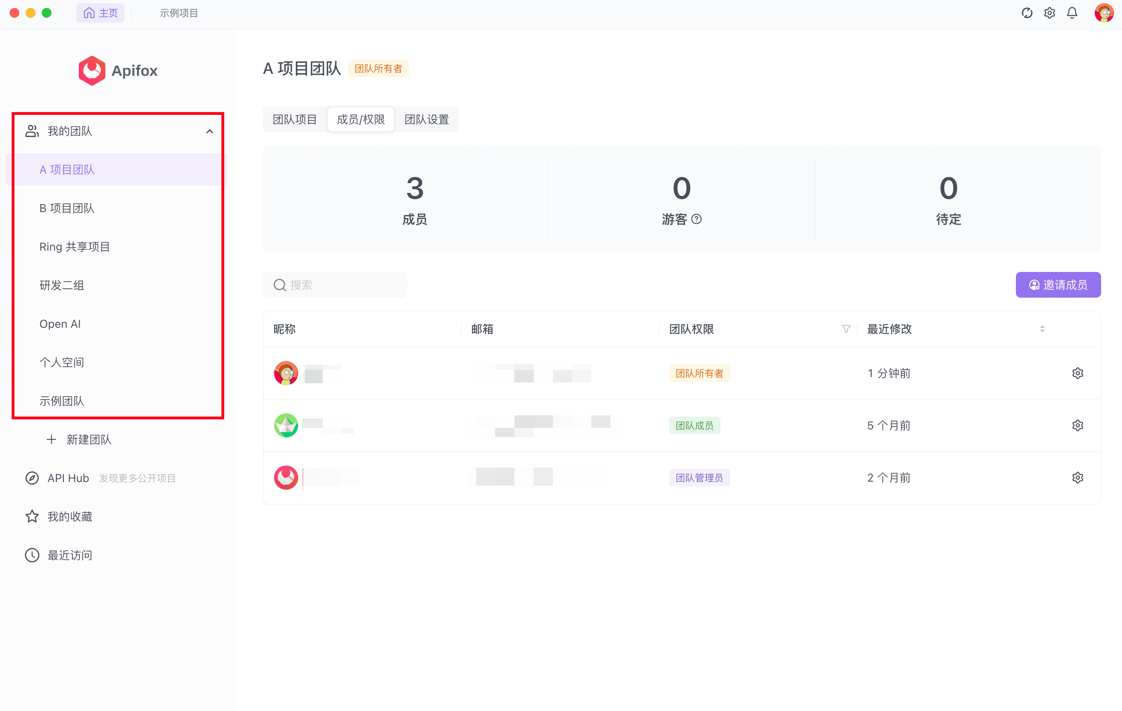Click the sync refresh icon in top bar
The width and height of the screenshot is (1122, 711).
(x=1027, y=13)
